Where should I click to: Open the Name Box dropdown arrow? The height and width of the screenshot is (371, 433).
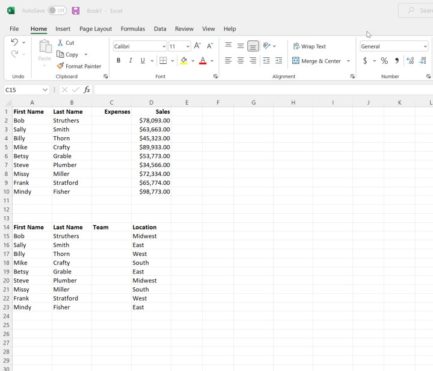[45, 90]
